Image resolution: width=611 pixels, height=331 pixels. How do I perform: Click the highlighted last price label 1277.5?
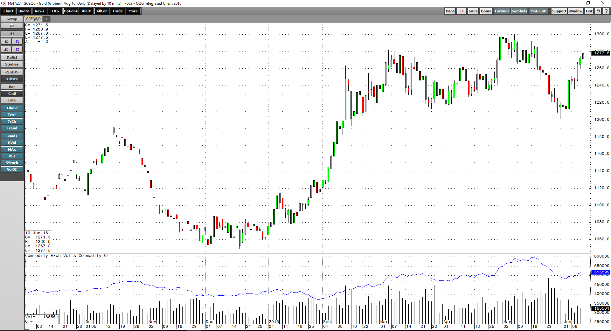point(601,53)
